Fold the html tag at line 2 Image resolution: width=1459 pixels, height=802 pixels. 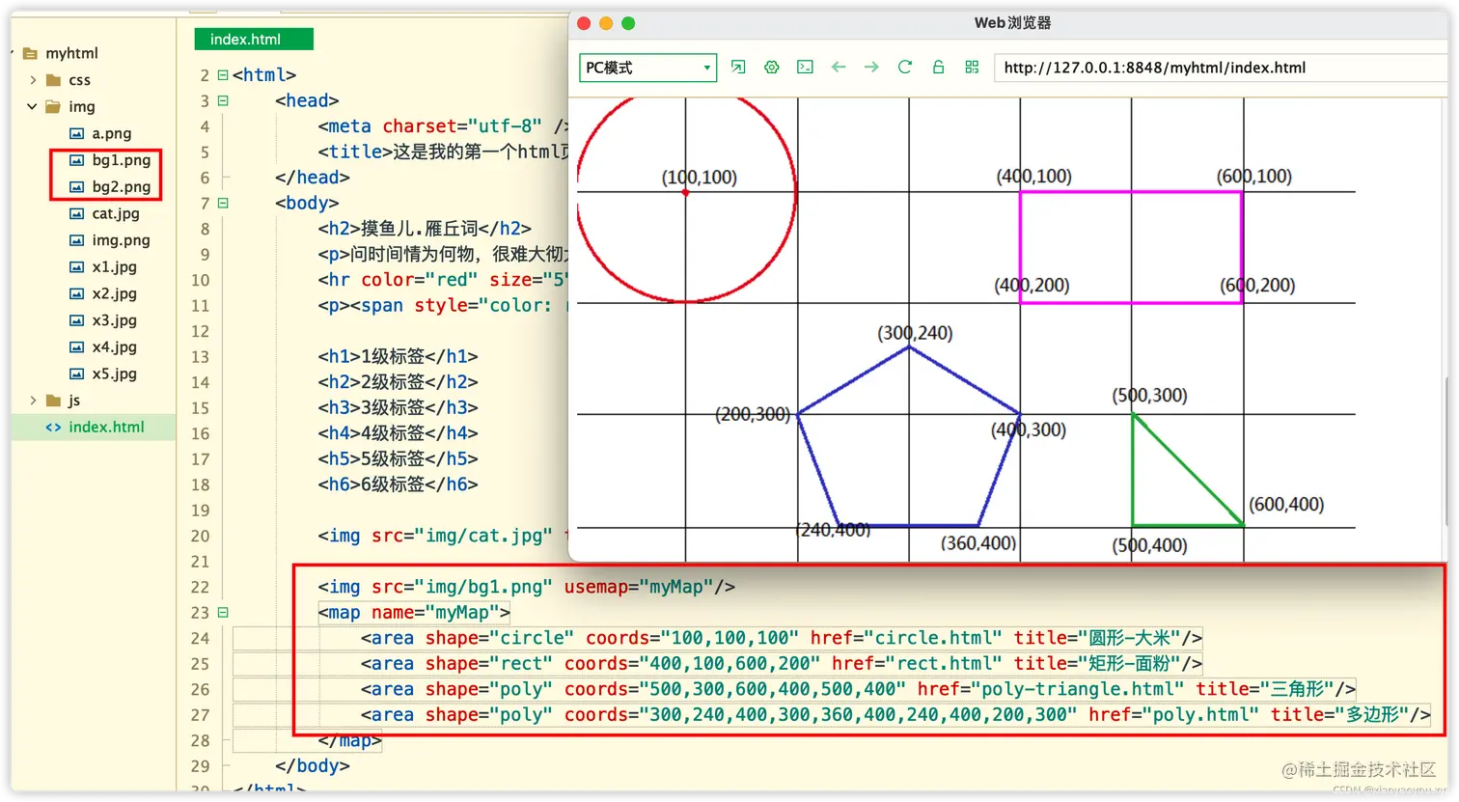(223, 74)
